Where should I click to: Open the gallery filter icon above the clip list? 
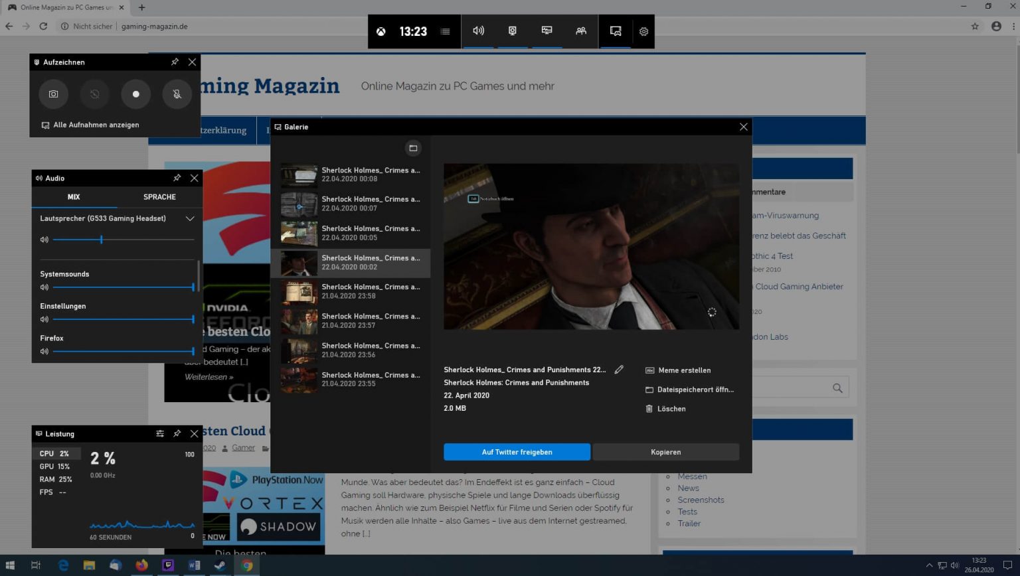[x=413, y=148]
